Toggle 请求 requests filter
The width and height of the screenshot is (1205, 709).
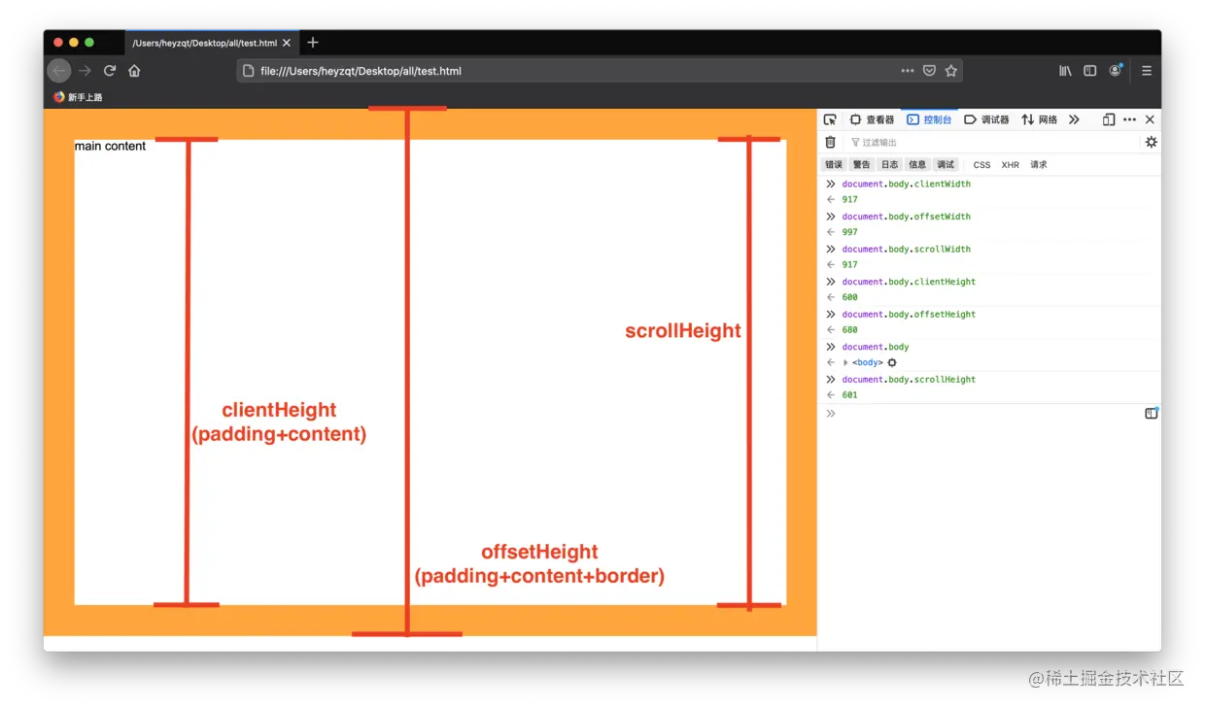(x=1039, y=165)
